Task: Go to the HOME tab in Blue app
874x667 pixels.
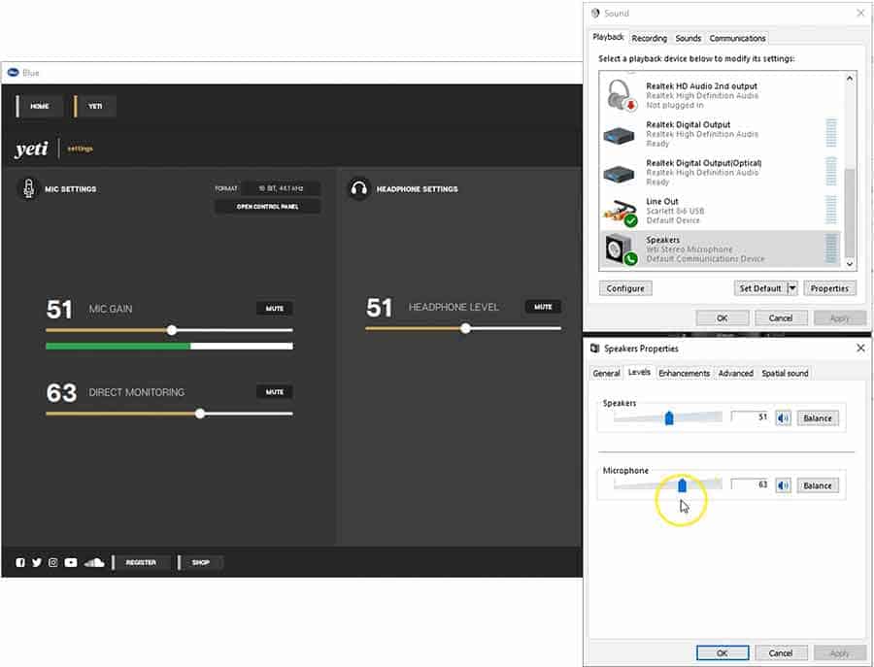Action: (x=40, y=106)
